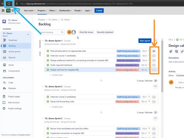The height and width of the screenshot is (138, 184).
Task: Open issue Interview round 1 candidates
Action: [x=63, y=56]
